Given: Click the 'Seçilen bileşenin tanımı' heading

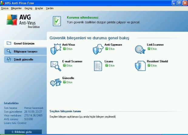Looking at the screenshot, I should (65, 111).
